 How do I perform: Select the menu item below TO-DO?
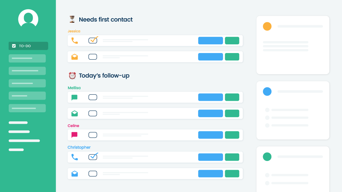27,58
